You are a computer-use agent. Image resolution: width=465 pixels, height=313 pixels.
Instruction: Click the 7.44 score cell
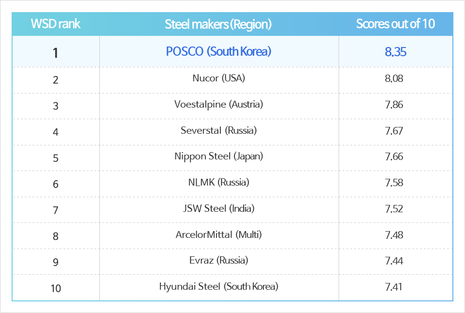[x=394, y=261]
